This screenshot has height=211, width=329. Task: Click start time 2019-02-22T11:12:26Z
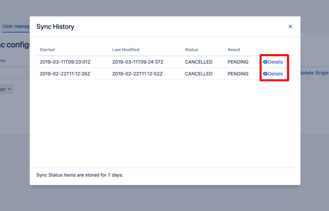click(x=65, y=74)
